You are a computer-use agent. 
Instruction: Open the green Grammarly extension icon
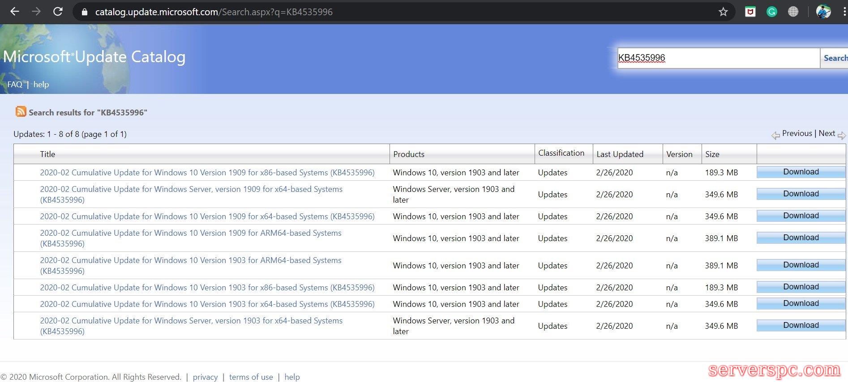[x=771, y=12]
